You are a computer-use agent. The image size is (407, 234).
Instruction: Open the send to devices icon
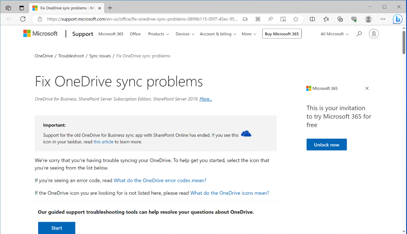coord(245,19)
